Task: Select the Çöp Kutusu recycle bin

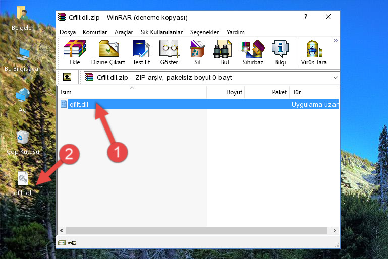Action: click(x=23, y=142)
